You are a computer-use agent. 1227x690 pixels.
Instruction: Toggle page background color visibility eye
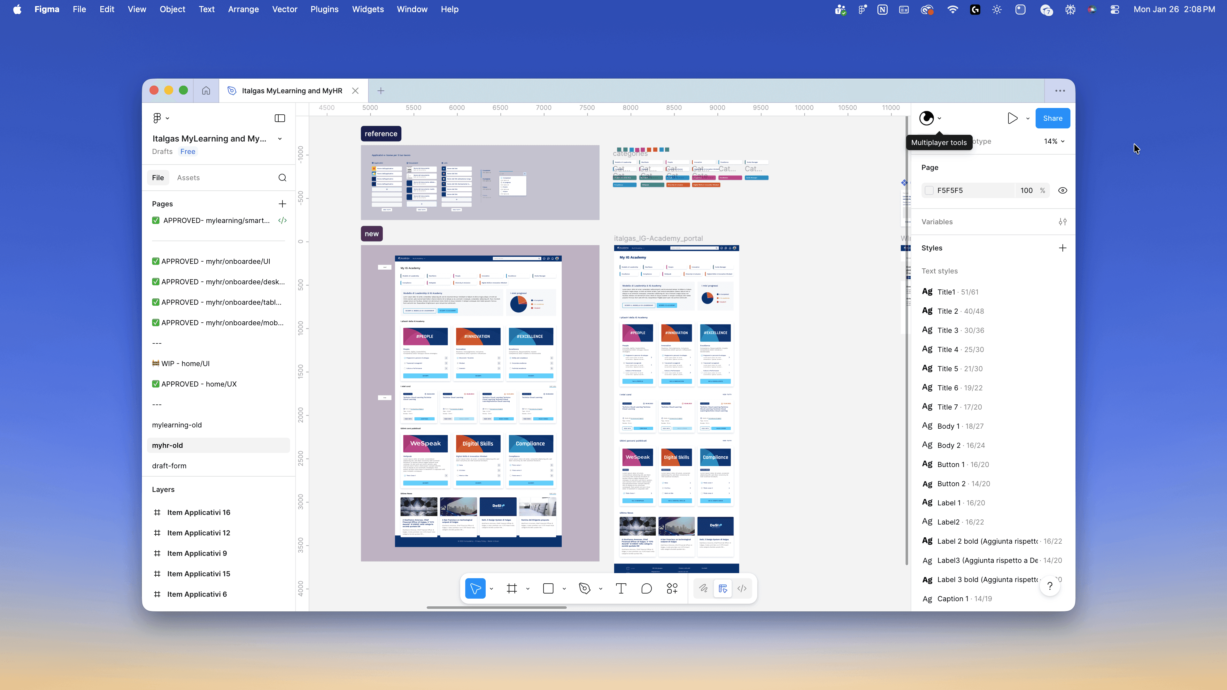tap(1063, 190)
